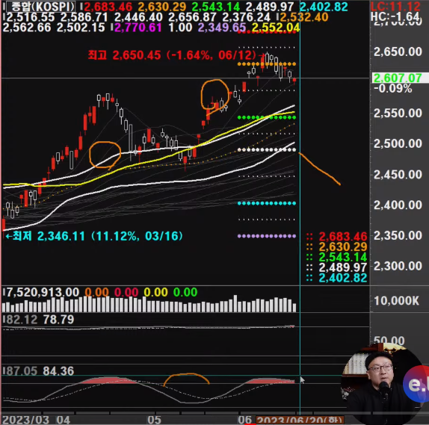Screen dimensions: 429x425
Task: Click the 2023/03 date axis label
Action: point(25,420)
